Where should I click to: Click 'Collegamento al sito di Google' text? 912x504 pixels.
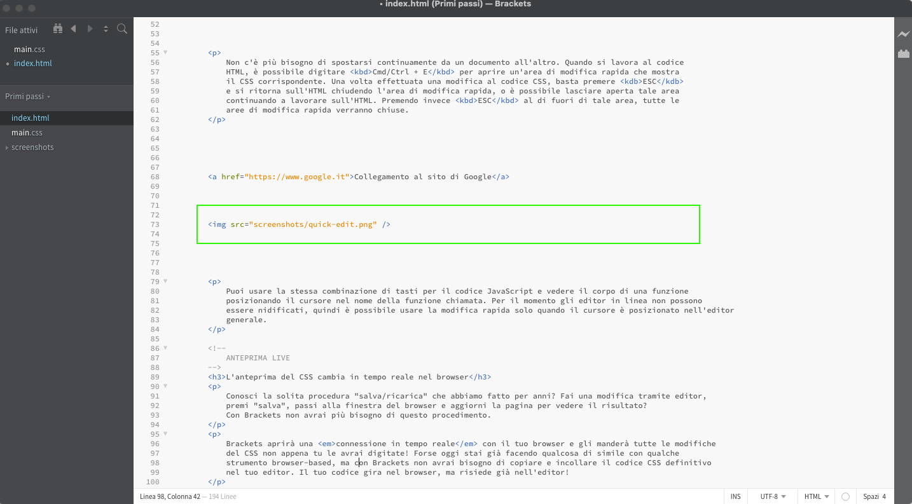[423, 177]
